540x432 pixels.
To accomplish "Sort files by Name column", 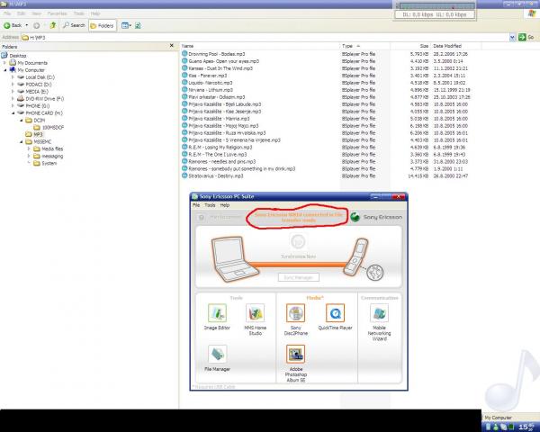I will coord(260,46).
